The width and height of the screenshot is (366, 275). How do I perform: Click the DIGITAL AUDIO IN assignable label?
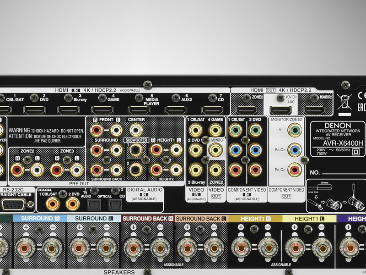[145, 194]
